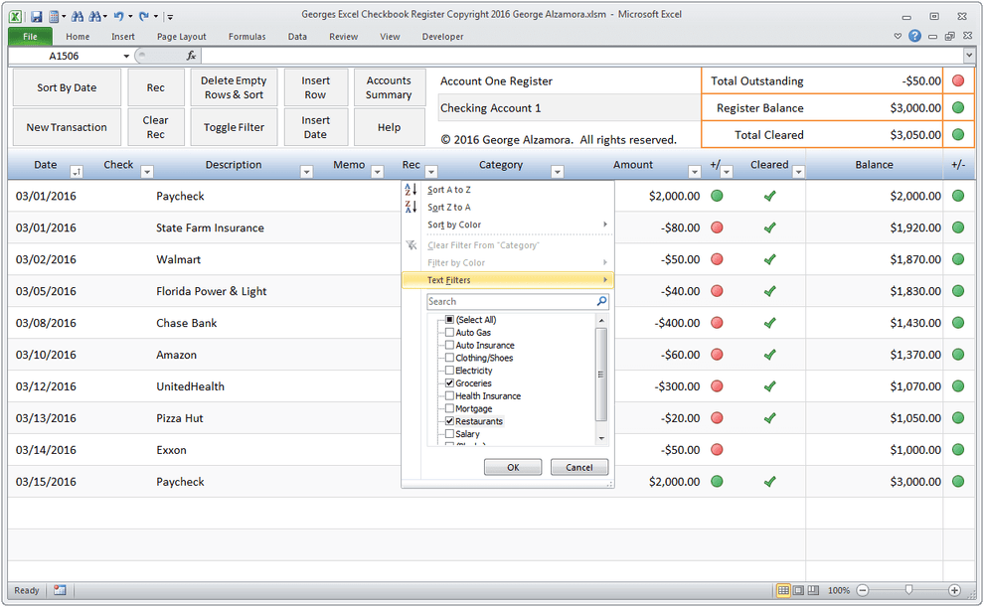Open the File menu

pyautogui.click(x=29, y=35)
